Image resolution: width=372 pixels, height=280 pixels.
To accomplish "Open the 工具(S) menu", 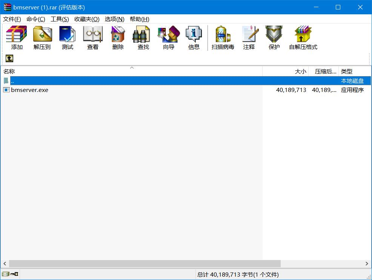I will pos(60,19).
